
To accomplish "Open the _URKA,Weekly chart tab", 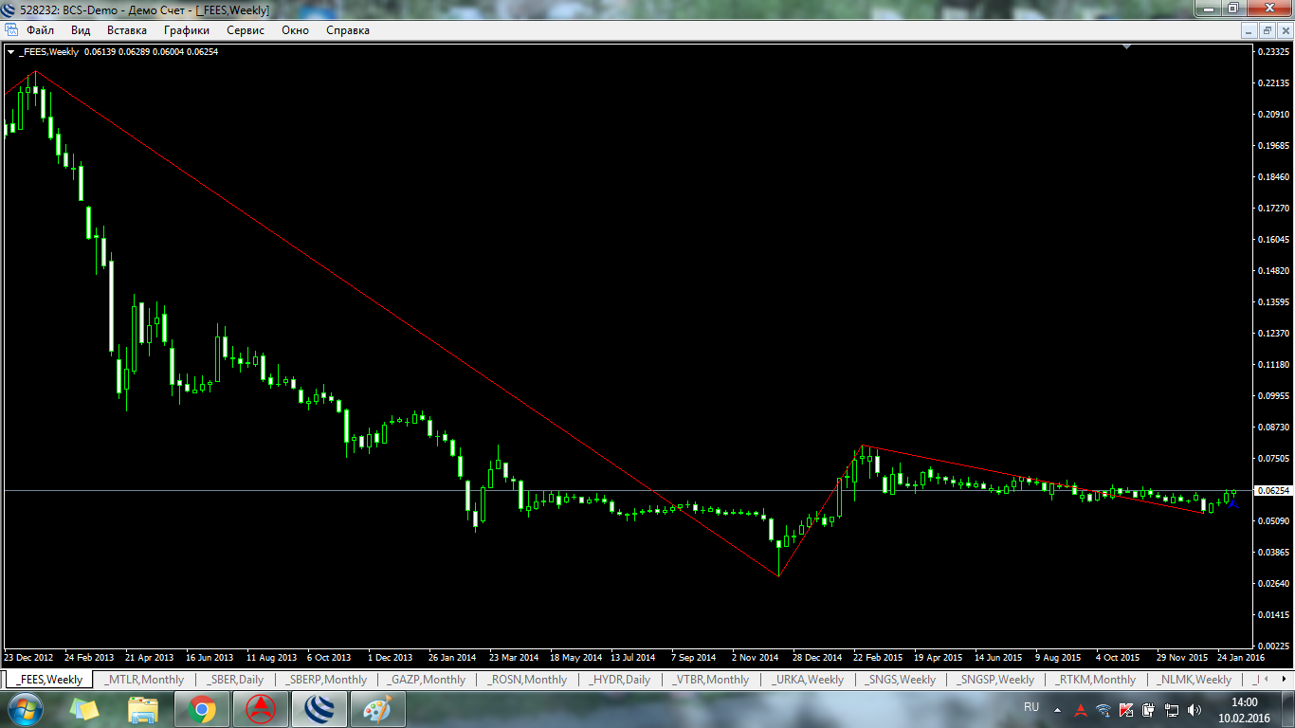I will coord(807,680).
